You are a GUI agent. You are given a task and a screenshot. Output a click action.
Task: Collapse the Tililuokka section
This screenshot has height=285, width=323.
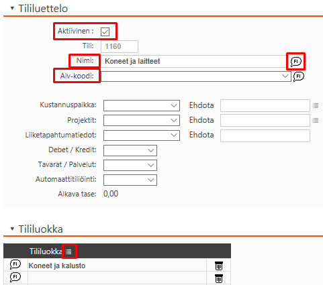point(12,229)
